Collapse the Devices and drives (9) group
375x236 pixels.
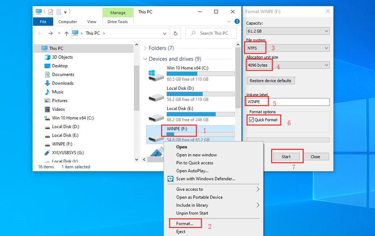click(145, 59)
